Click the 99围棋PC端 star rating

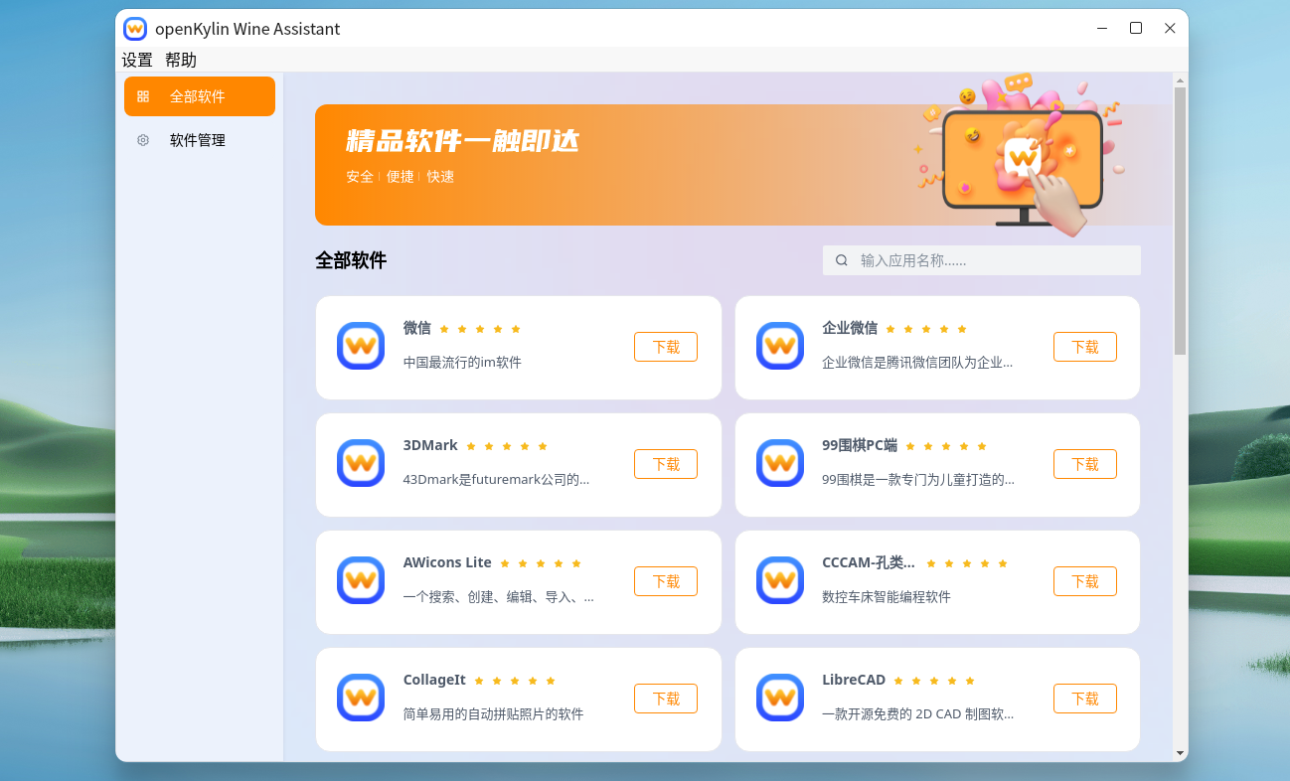(946, 446)
